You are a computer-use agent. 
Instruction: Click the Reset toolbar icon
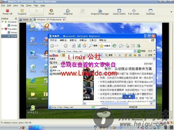tap(51, 12)
